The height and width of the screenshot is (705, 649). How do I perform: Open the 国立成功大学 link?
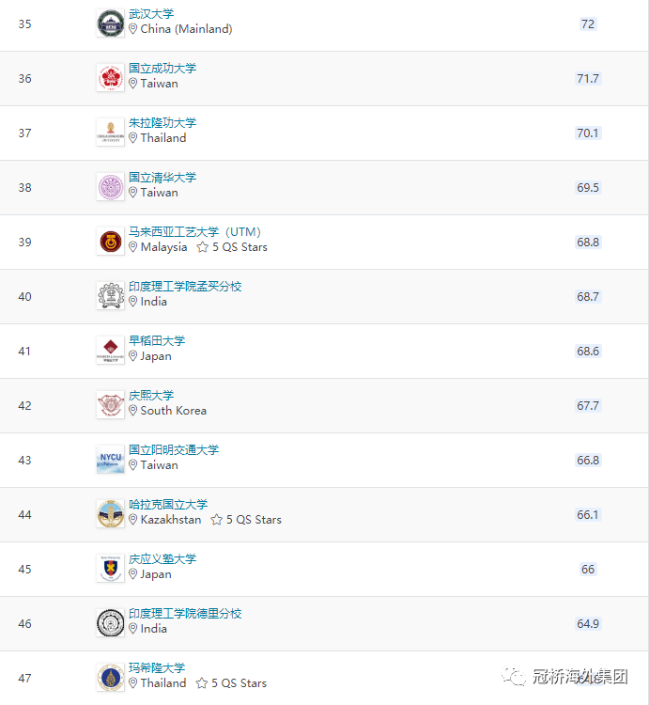point(162,69)
